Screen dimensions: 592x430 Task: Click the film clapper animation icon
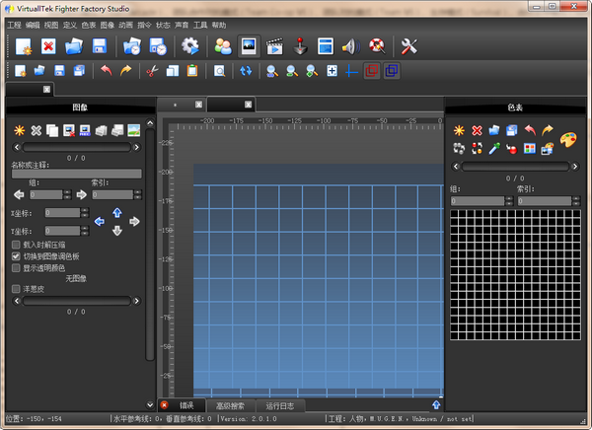[x=275, y=46]
